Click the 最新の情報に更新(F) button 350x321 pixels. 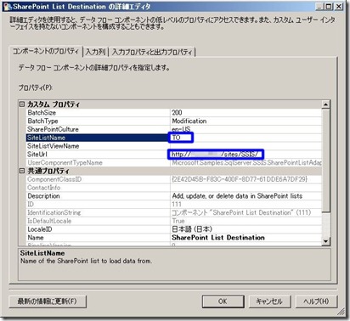(48, 301)
